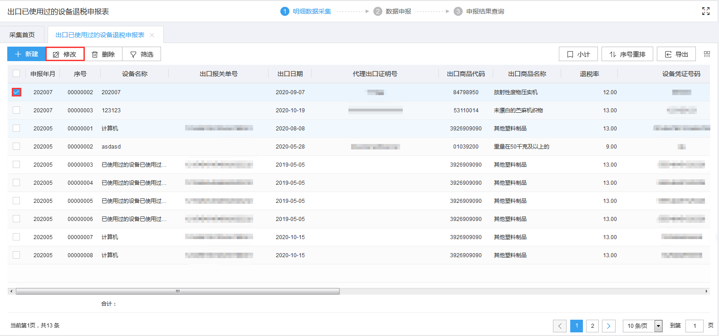Jump to page 2 in pagination
Image resolution: width=719 pixels, height=336 pixels.
pos(592,326)
